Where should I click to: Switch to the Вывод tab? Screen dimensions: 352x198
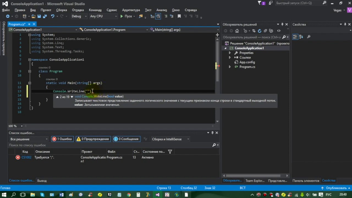tap(42, 181)
